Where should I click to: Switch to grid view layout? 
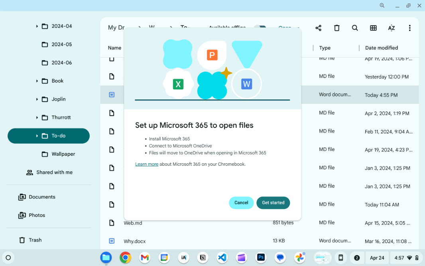[x=373, y=28]
